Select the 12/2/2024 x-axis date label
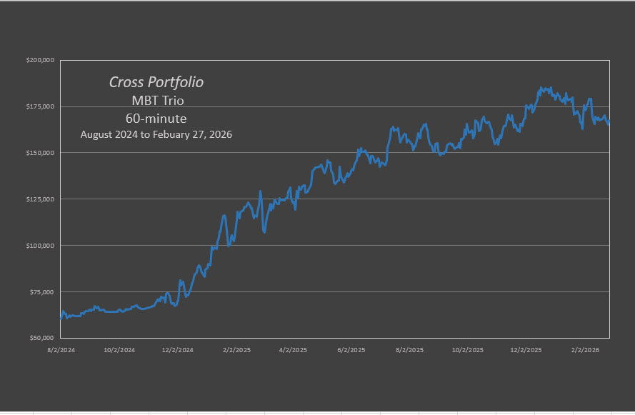 pyautogui.click(x=178, y=351)
